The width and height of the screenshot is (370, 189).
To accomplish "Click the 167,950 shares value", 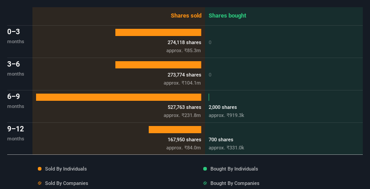I will pyautogui.click(x=184, y=139).
